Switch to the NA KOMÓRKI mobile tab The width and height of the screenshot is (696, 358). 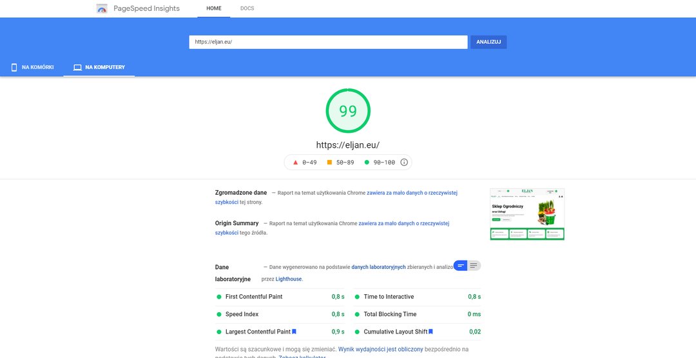click(32, 68)
